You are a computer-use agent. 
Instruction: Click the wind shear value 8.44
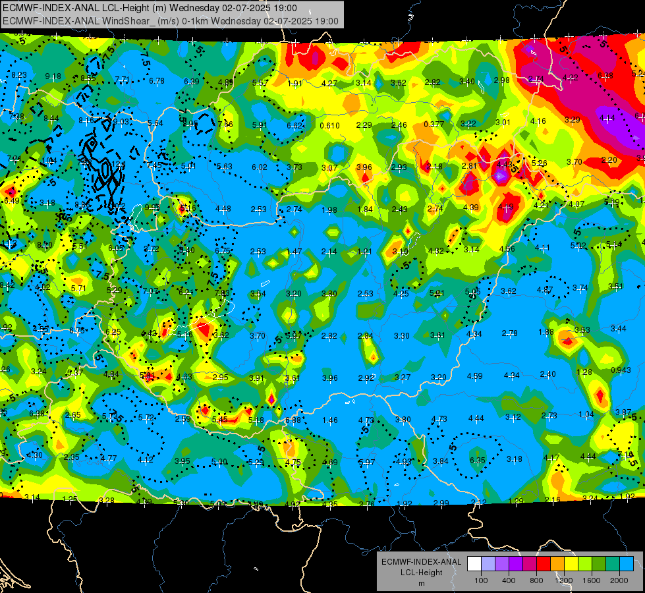(x=51, y=118)
